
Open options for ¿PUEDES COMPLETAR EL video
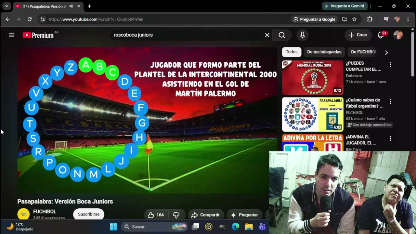[391, 65]
